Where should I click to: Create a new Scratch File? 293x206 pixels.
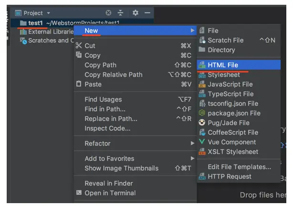(x=239, y=41)
